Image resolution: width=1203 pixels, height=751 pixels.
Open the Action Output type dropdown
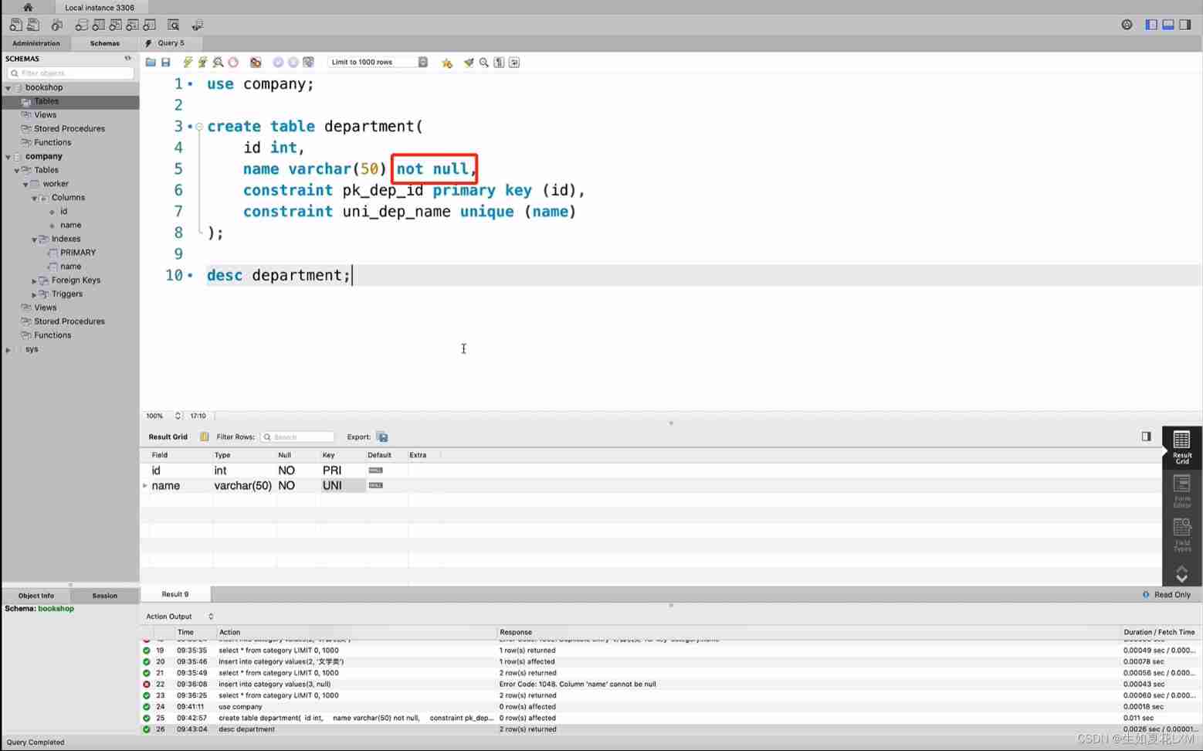[180, 617]
